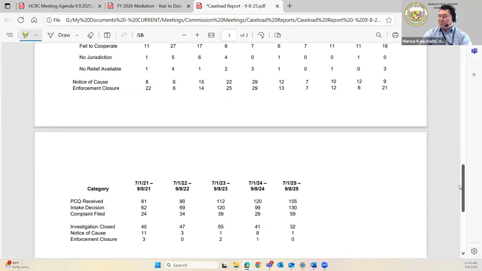Open Google Chrome from the taskbar
The height and width of the screenshot is (271, 482).
tap(258, 265)
